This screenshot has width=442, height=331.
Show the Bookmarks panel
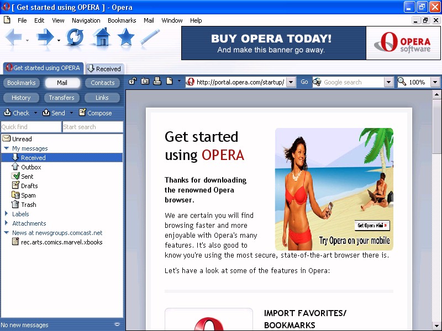coord(22,83)
